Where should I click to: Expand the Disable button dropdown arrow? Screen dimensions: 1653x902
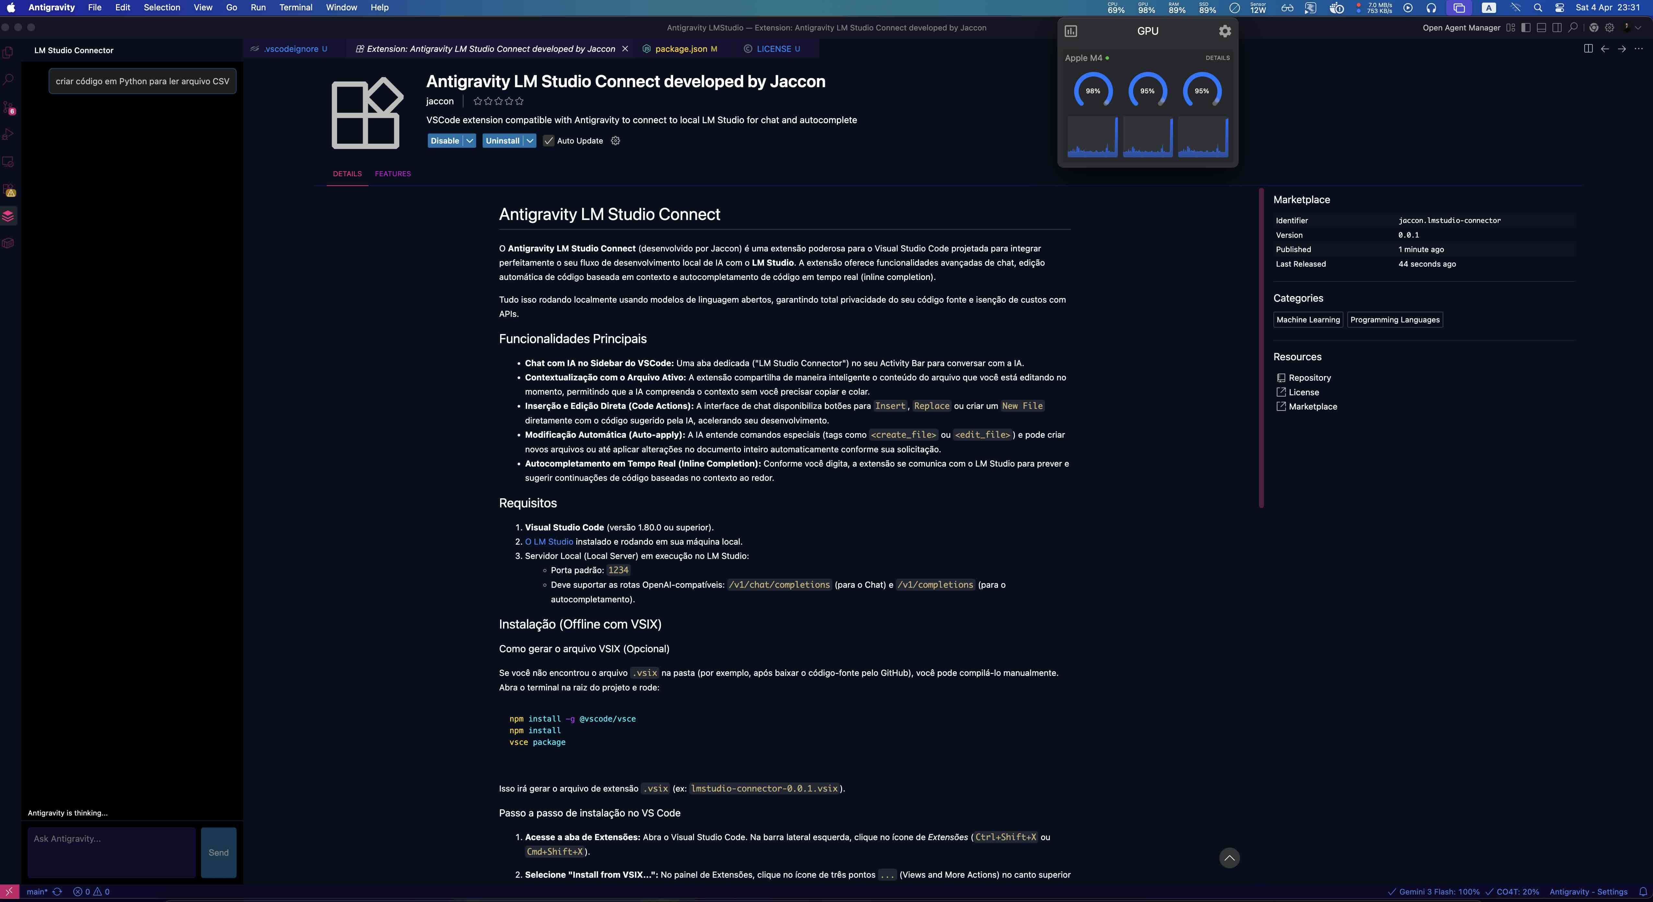point(470,141)
